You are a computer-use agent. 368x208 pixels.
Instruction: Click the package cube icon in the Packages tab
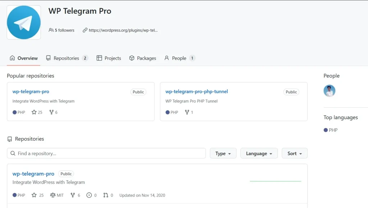pyautogui.click(x=132, y=58)
